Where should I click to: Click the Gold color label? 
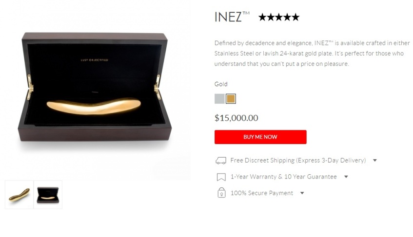pos(221,84)
